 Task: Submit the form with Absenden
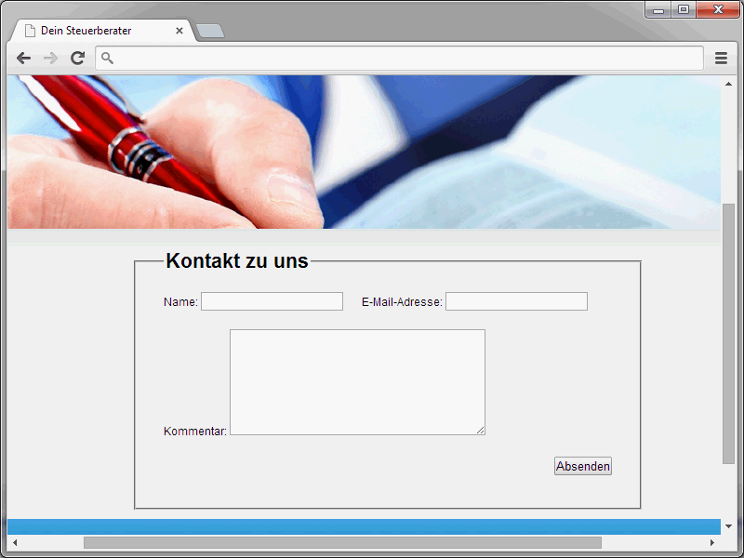pyautogui.click(x=583, y=466)
